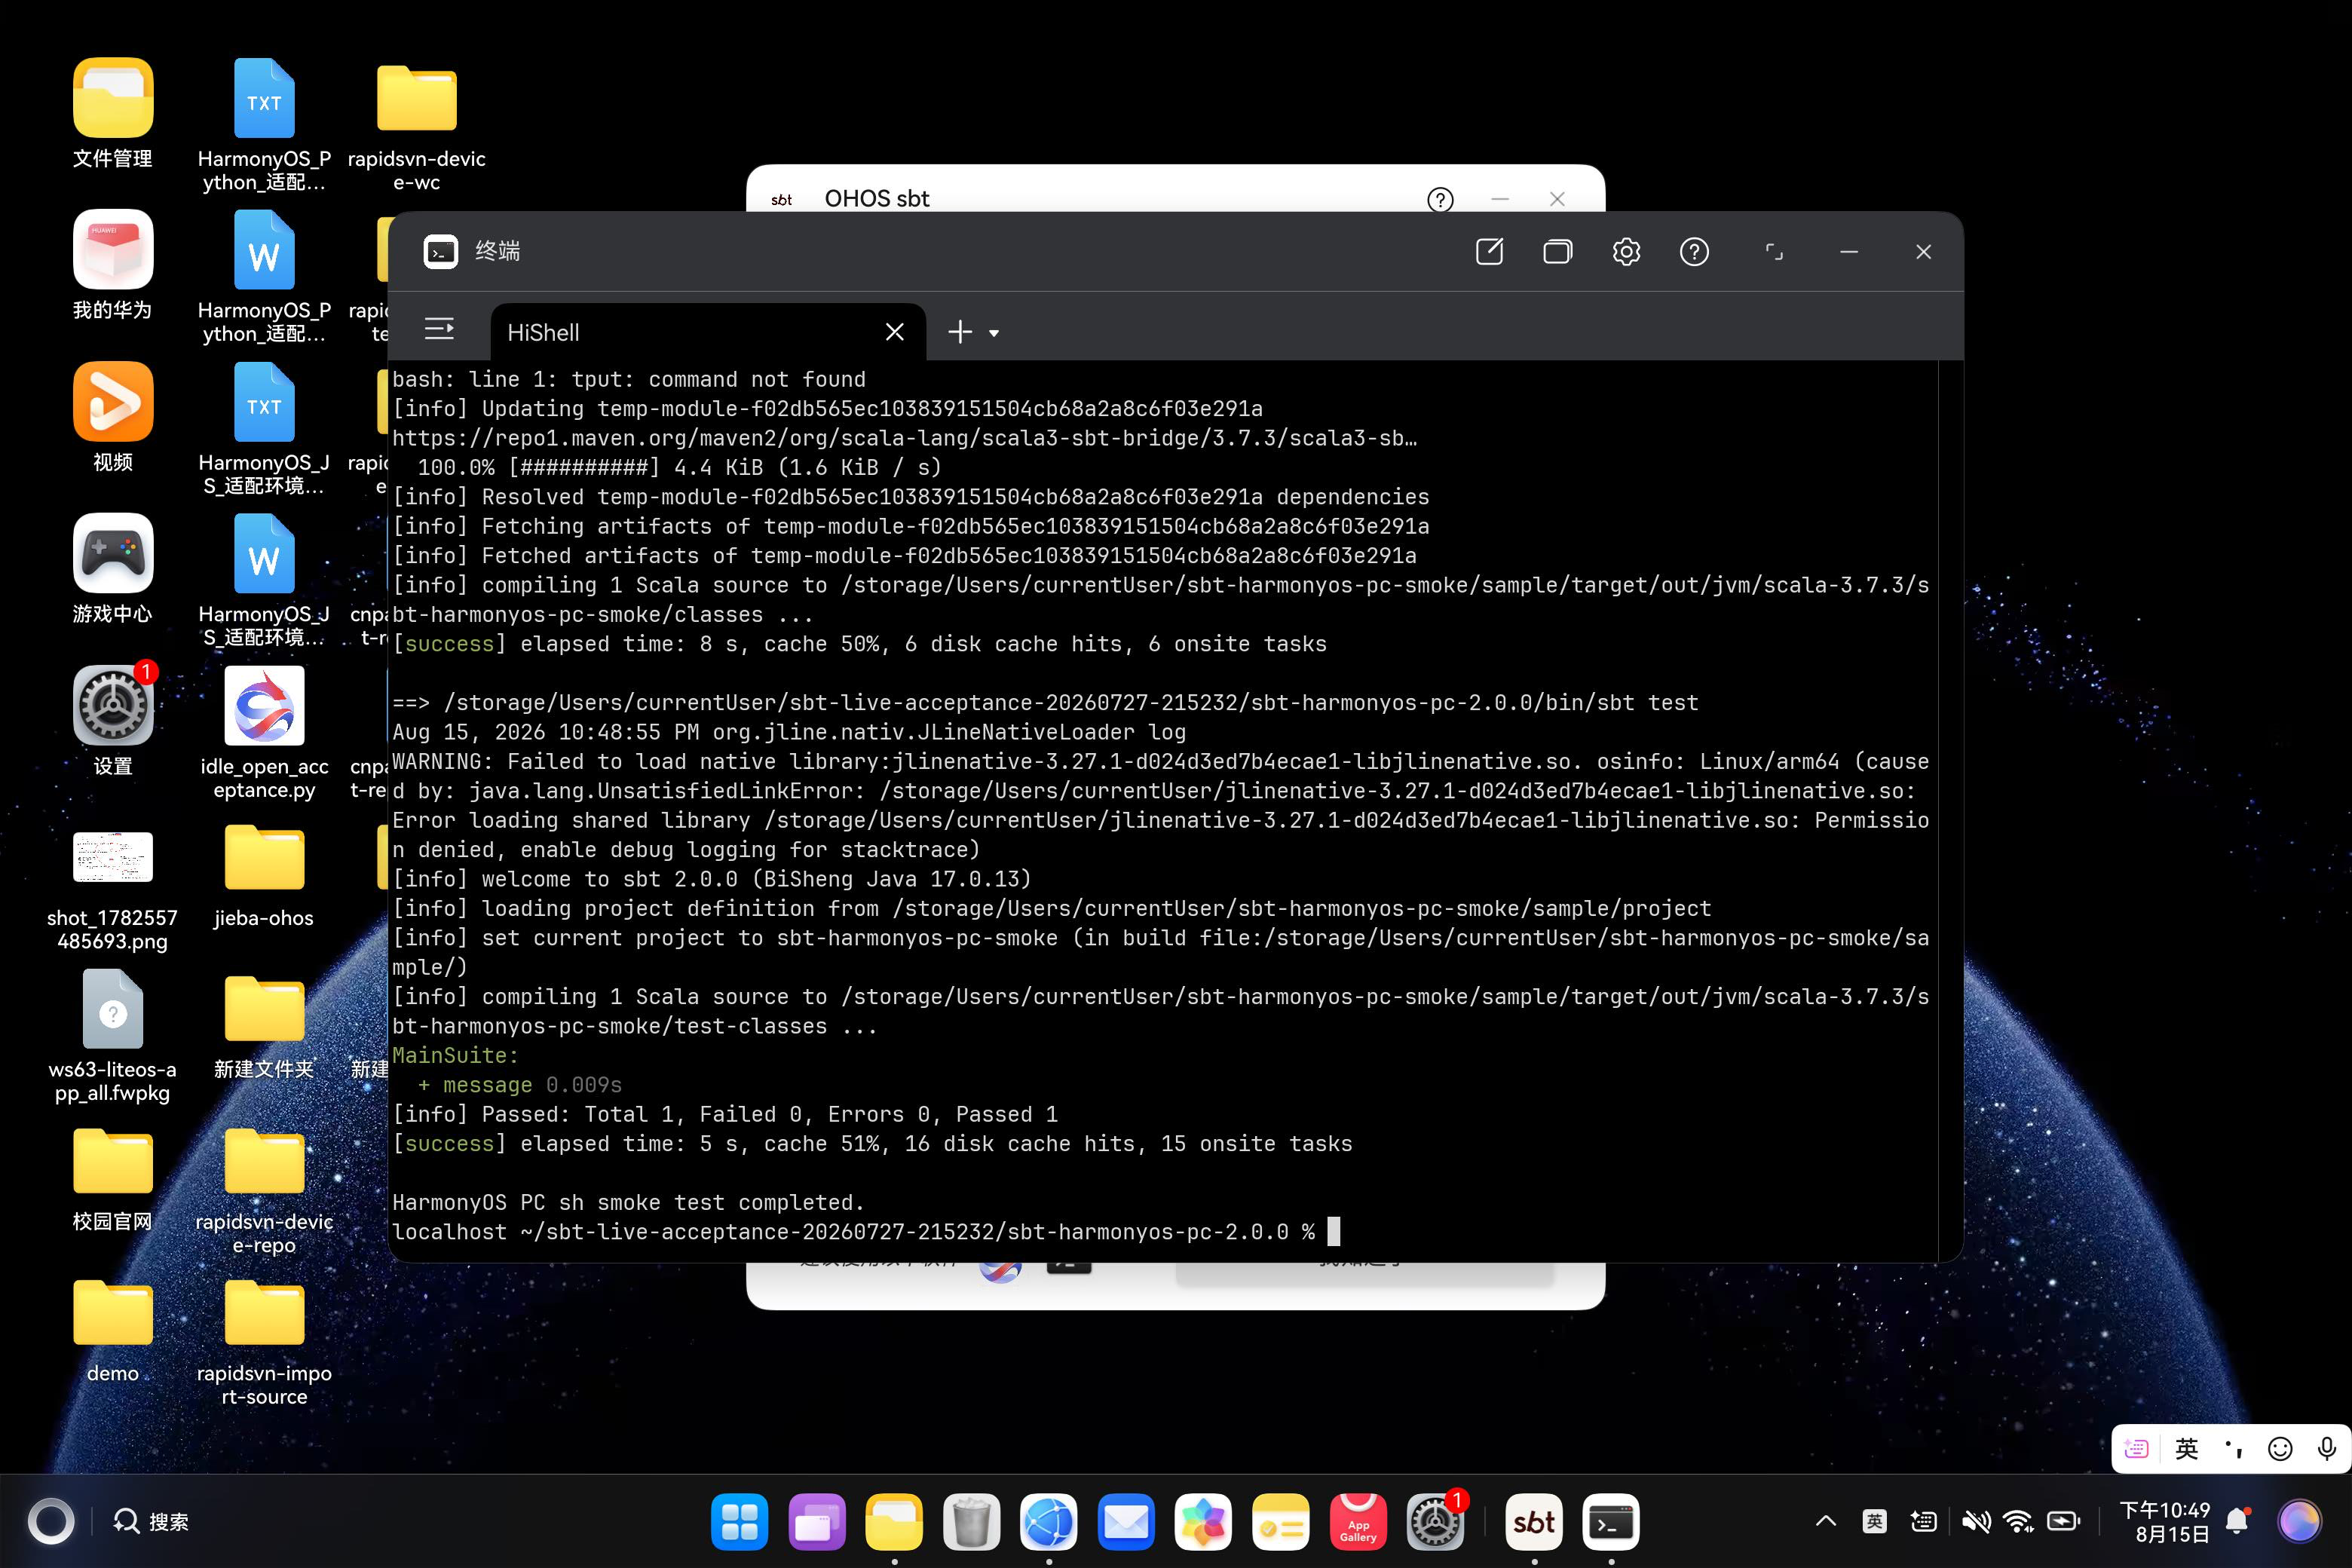Click the circular home button on taskbar
The width and height of the screenshot is (2352, 1568).
[50, 1522]
